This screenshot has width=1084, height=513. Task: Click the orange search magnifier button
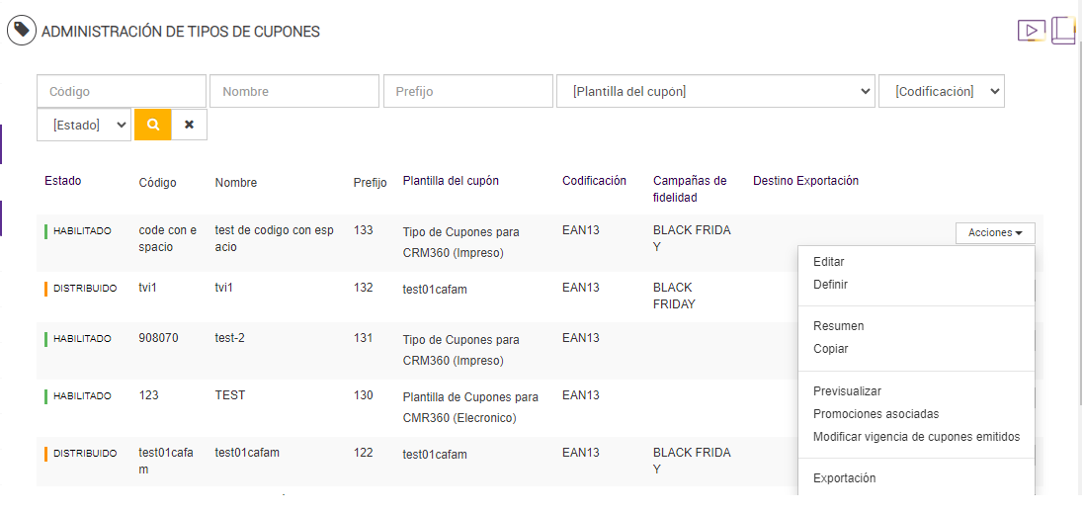(153, 125)
